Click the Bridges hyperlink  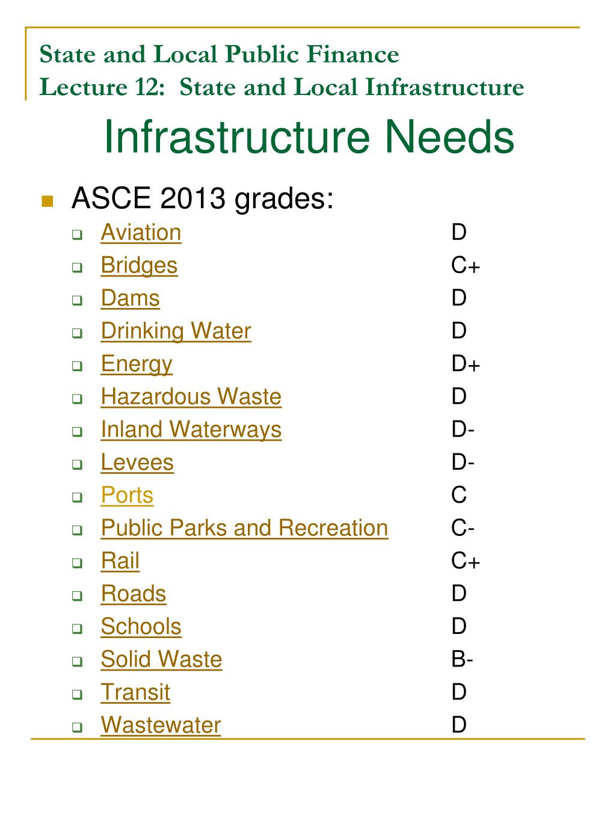pyautogui.click(x=139, y=266)
